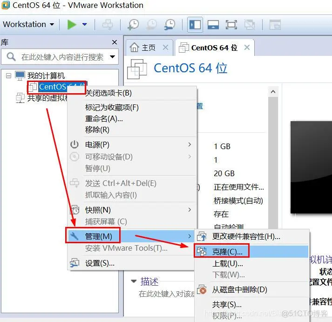The image size is (332, 322).
Task: Click the Unity mode toolbar icon
Action: point(250,25)
